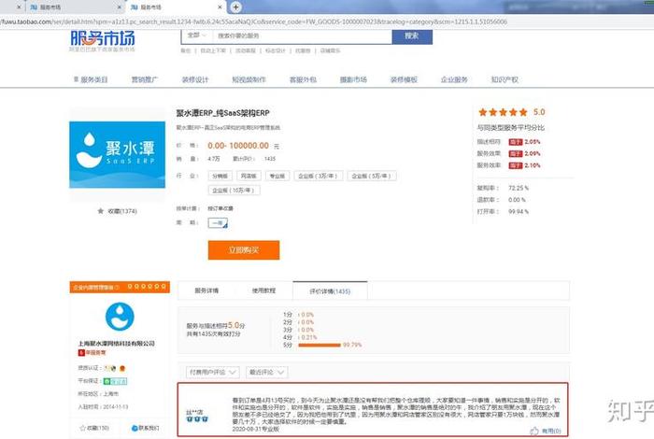The image size is (654, 439).
Task: Click the orange seller banner with medal icons
Action: pos(120,287)
